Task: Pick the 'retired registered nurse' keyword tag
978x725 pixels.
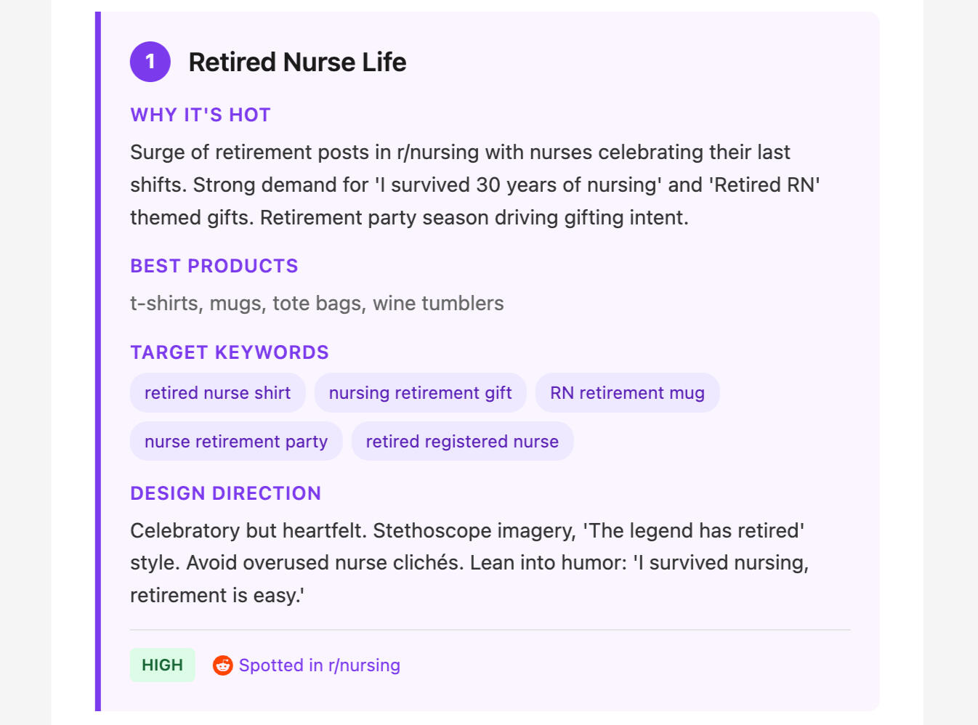Action: point(462,442)
